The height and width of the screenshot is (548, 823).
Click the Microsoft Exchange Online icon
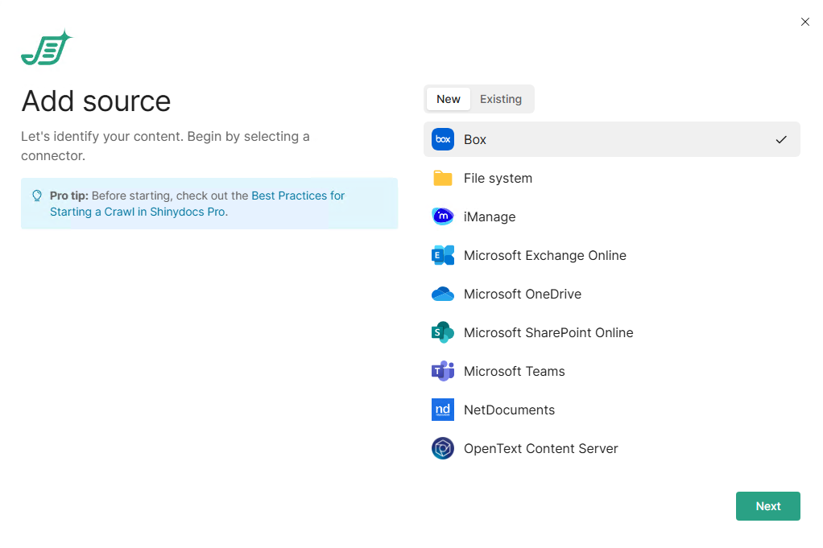coord(443,255)
